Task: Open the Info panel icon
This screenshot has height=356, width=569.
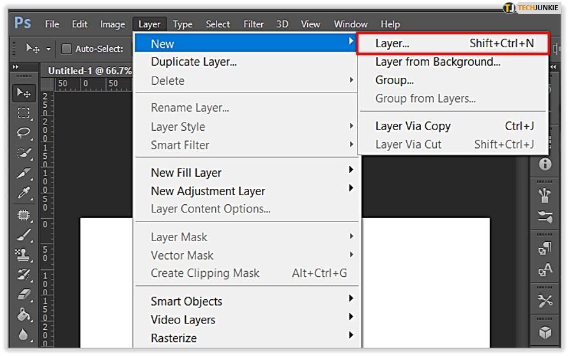Action: coord(544,164)
